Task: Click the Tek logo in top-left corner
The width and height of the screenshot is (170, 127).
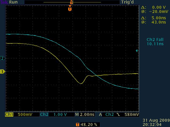Action: 4,2
